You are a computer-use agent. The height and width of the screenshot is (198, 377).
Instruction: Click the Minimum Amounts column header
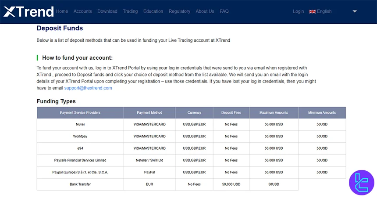(x=322, y=112)
